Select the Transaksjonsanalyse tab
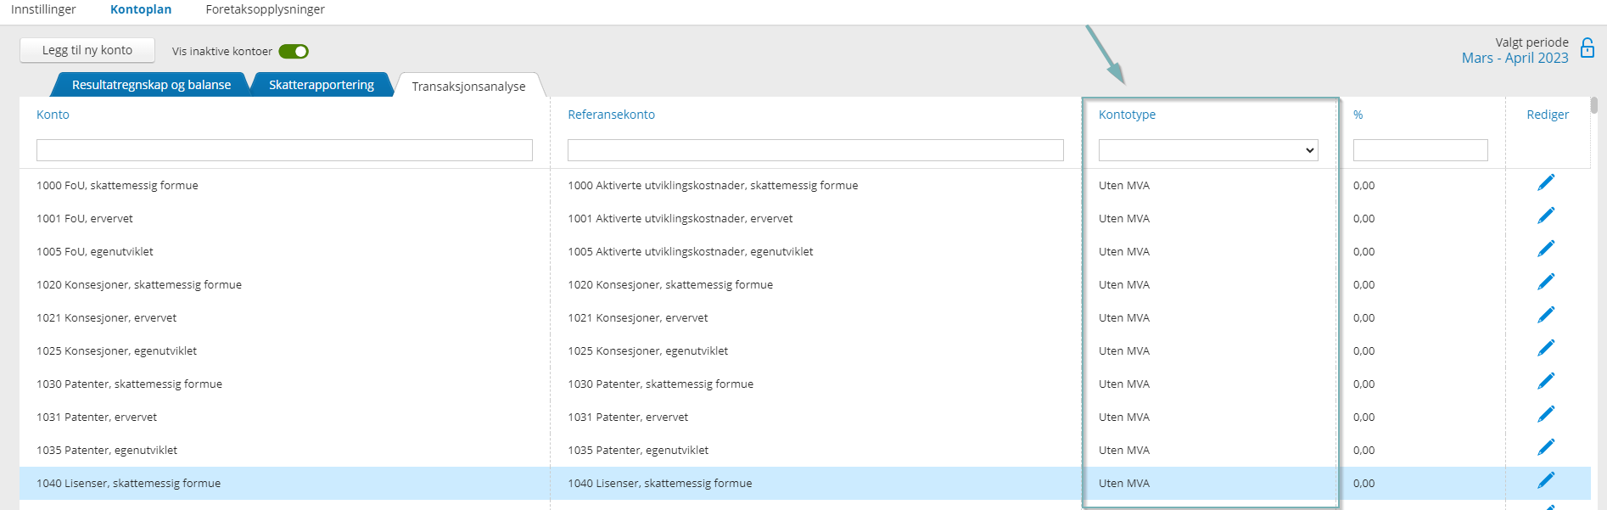Image resolution: width=1607 pixels, height=510 pixels. click(x=468, y=86)
